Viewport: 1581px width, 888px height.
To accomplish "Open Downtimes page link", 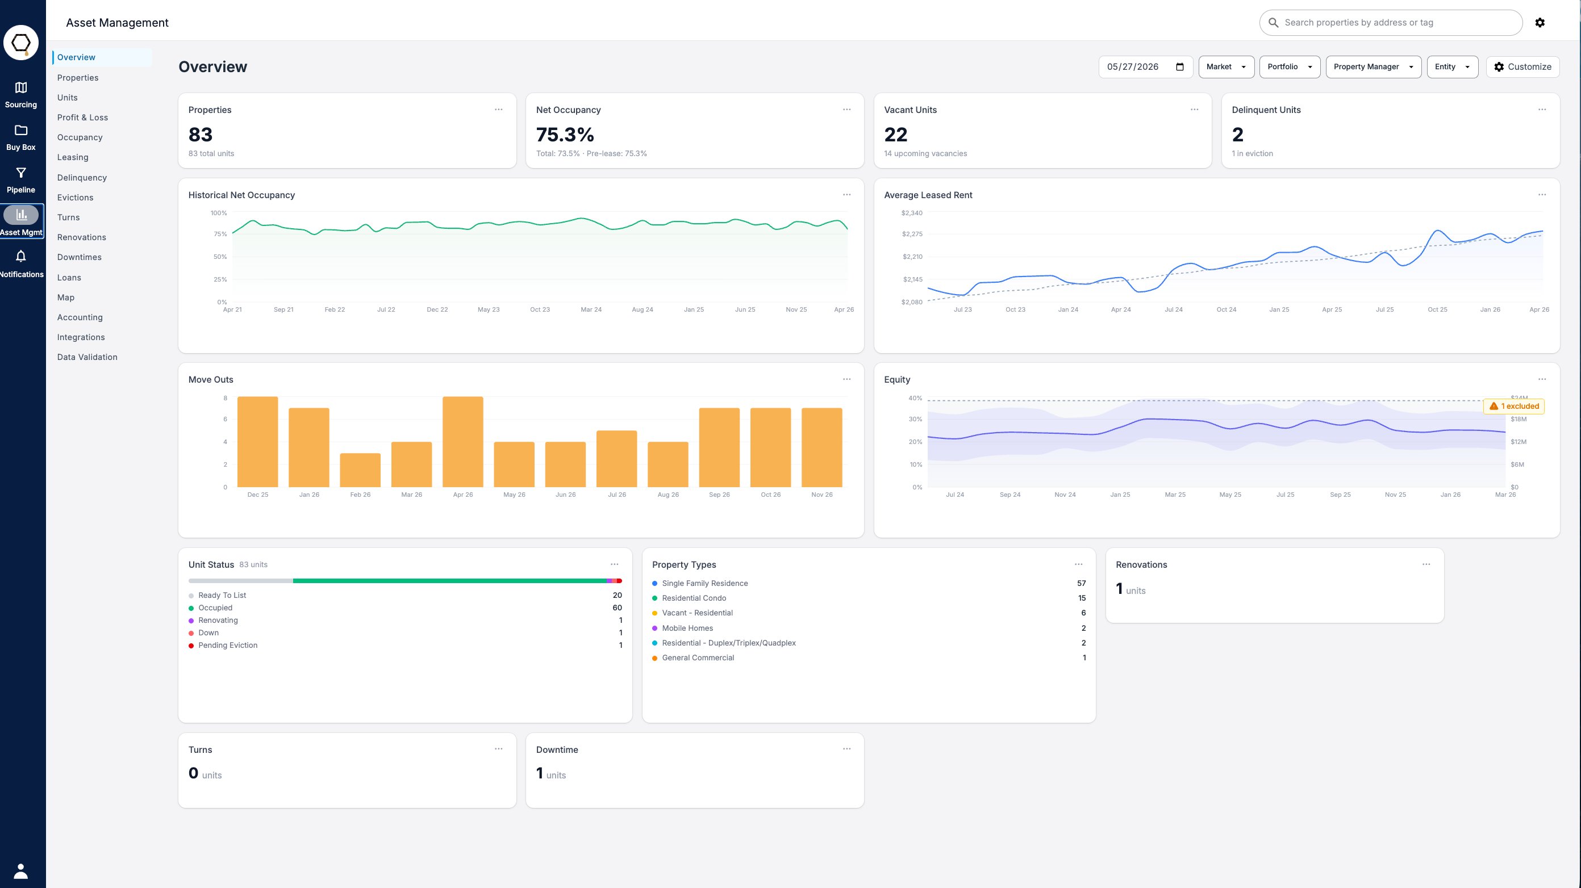I will pyautogui.click(x=79, y=258).
